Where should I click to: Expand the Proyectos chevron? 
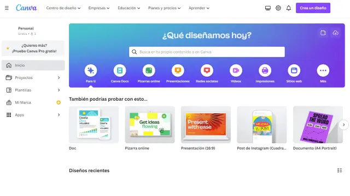pyautogui.click(x=59, y=77)
